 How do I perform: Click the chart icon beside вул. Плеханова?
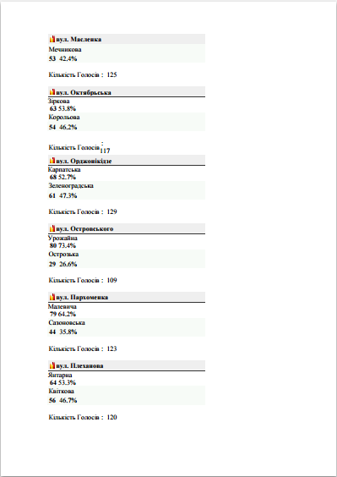point(52,365)
